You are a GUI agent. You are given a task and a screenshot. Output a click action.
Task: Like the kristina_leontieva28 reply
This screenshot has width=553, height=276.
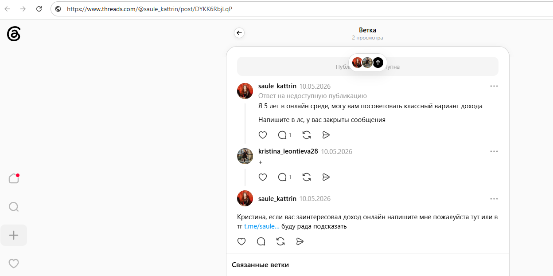pyautogui.click(x=263, y=177)
